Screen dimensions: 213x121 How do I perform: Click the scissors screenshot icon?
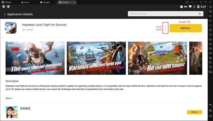[x=210, y=44]
